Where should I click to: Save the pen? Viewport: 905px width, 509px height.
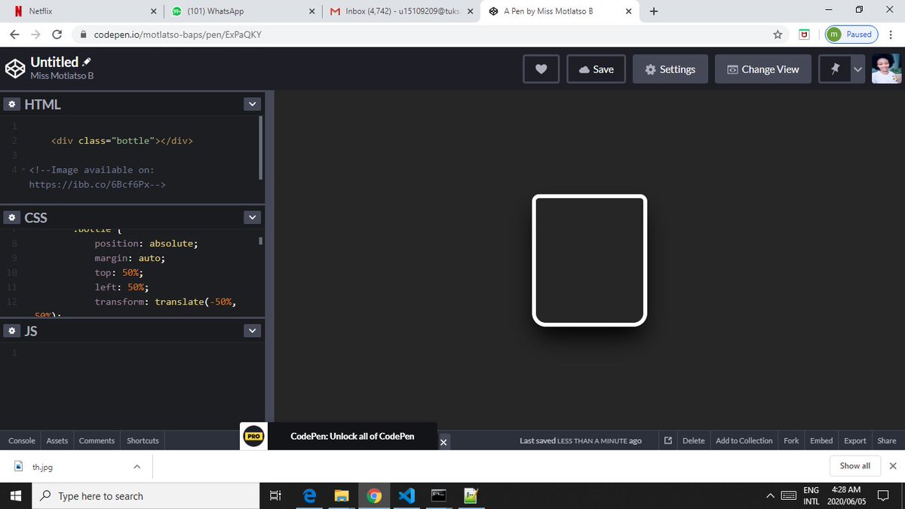coord(596,69)
